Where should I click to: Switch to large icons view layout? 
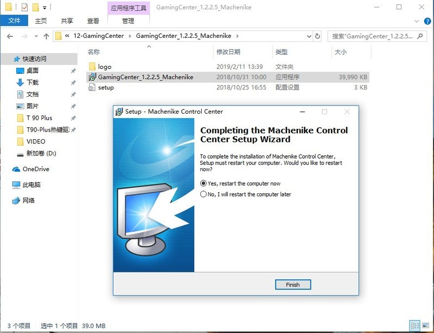[426, 325]
